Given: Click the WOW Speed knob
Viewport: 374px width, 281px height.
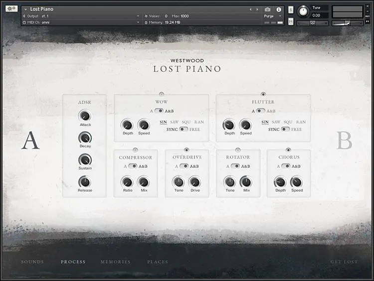Looking at the screenshot, I should coord(144,125).
